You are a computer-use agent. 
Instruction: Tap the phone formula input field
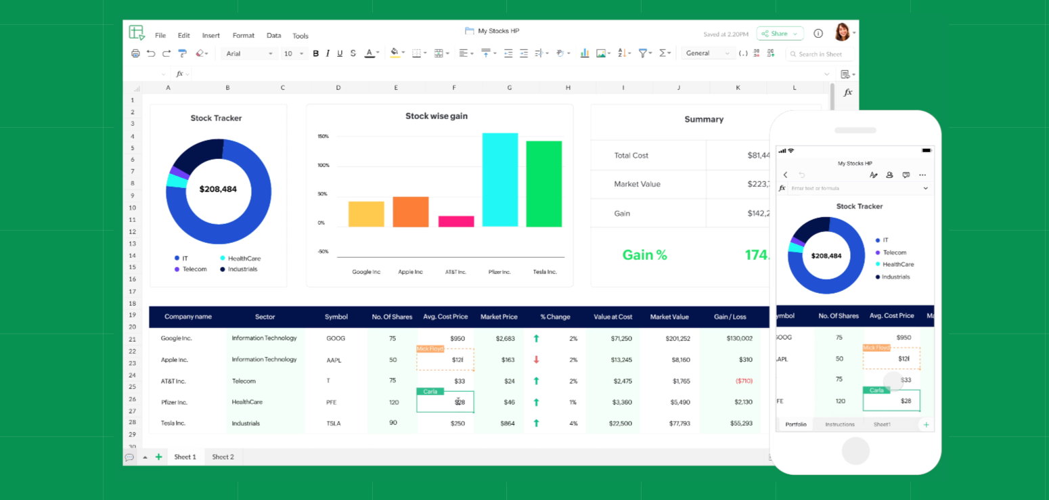click(854, 189)
